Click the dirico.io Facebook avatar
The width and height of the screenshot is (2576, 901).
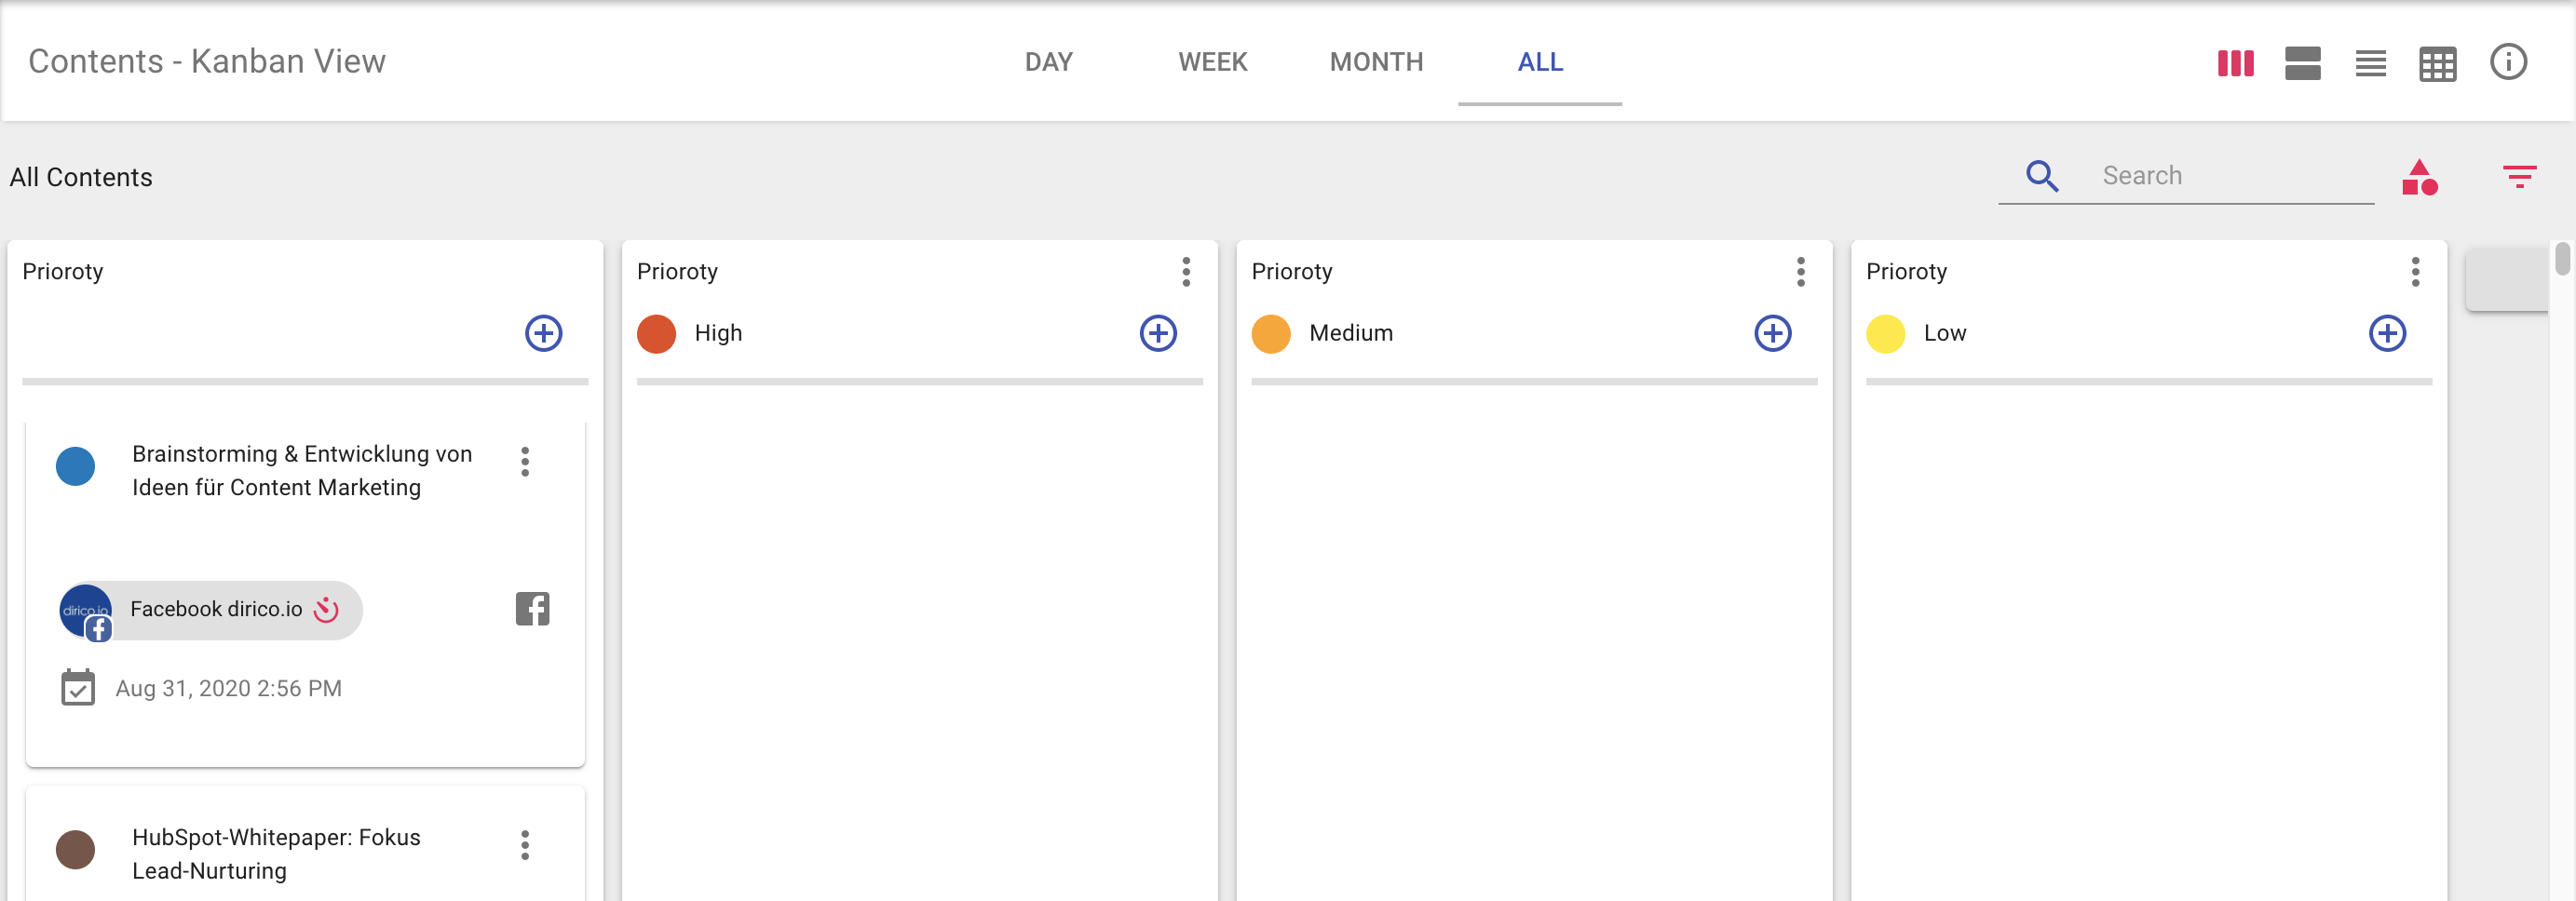point(86,612)
